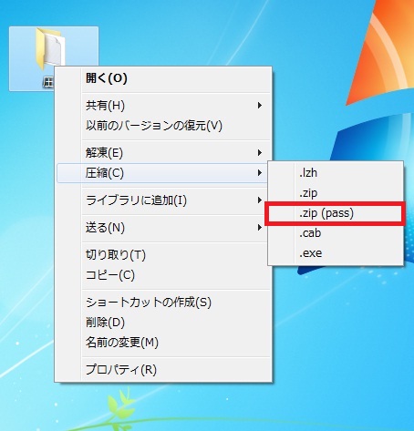Image resolution: width=414 pixels, height=431 pixels.
Task: Expand the 送る(N) submenu arrow
Action: pyautogui.click(x=259, y=227)
